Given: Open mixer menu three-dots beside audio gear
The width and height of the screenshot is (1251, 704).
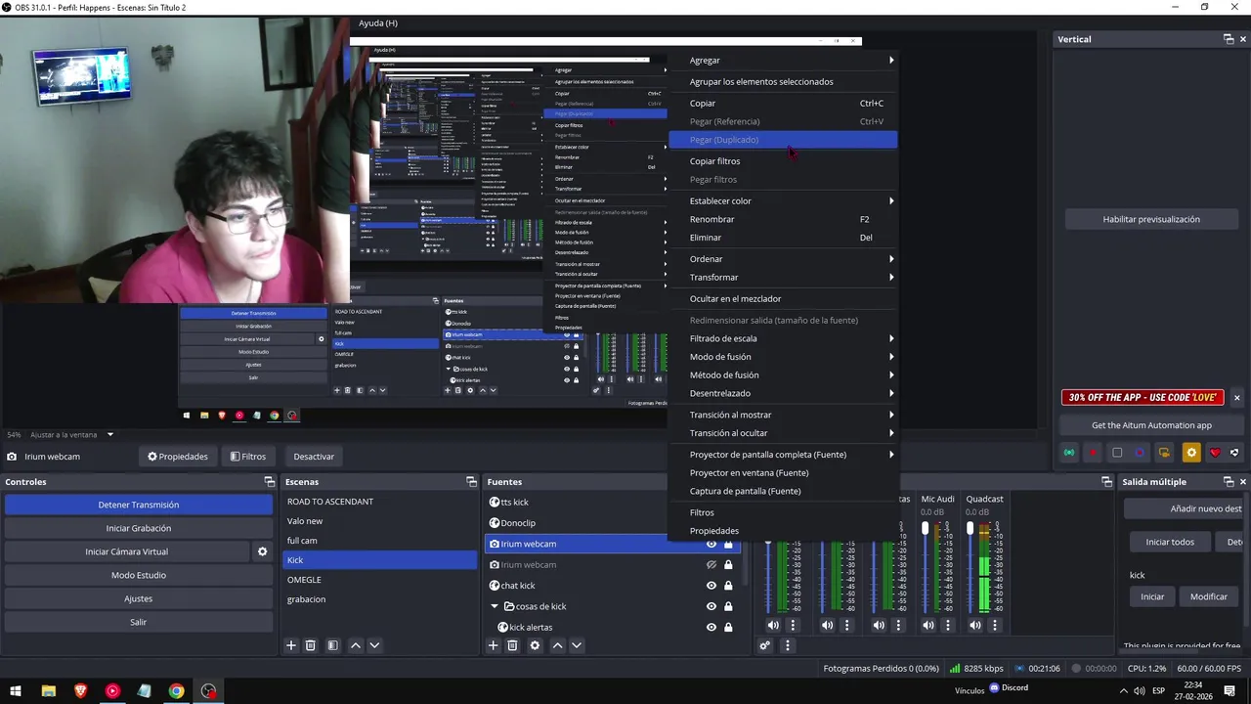Looking at the screenshot, I should coord(787,645).
